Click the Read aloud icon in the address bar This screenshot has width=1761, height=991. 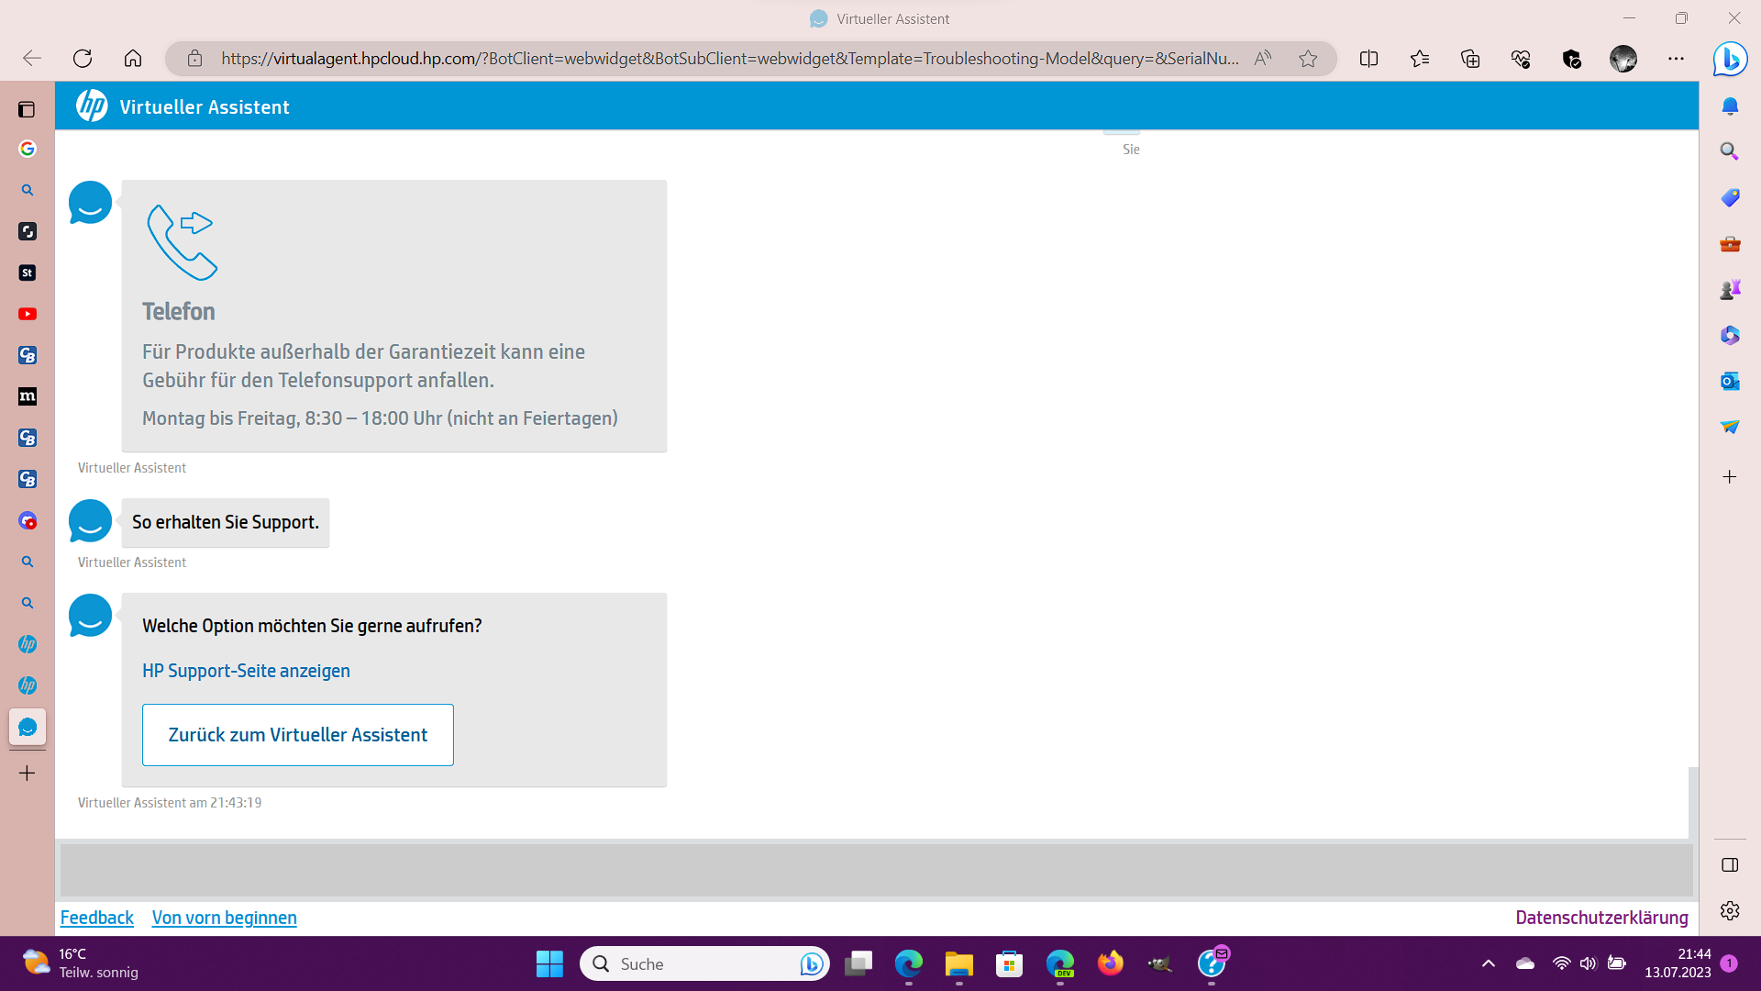point(1263,59)
